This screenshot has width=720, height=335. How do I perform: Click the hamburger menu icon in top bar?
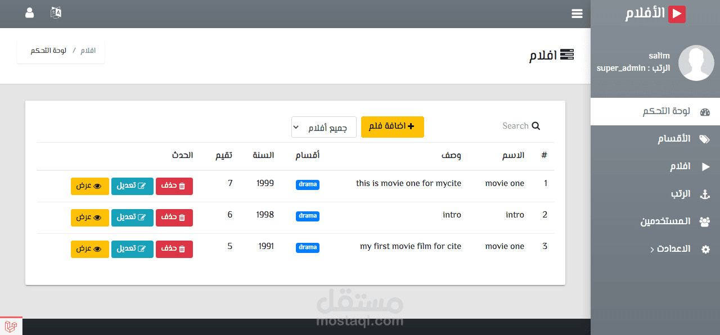[577, 13]
